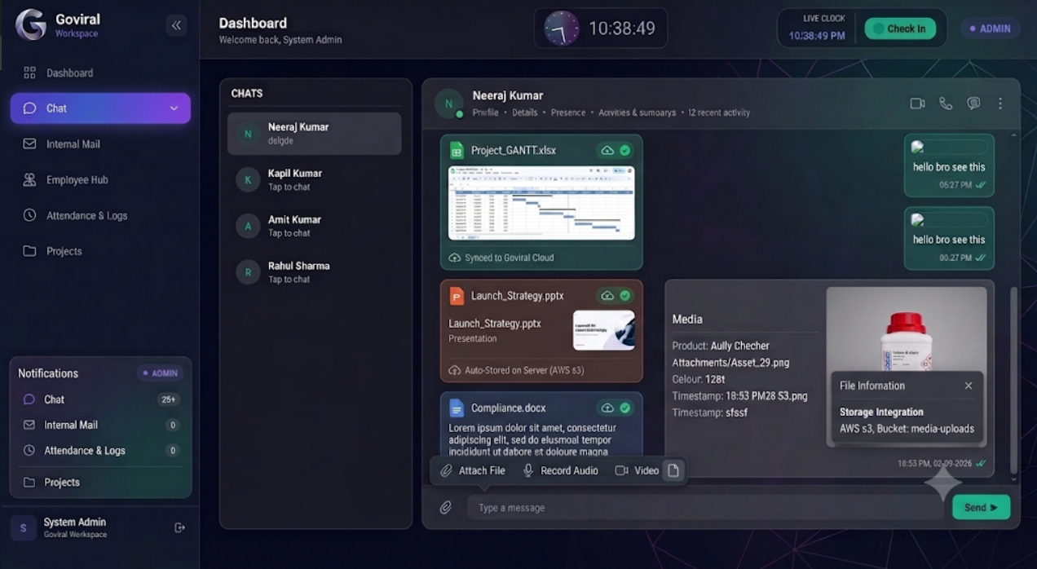
Task: Click the green check on Launch_Strategy.pptx
Action: click(624, 296)
